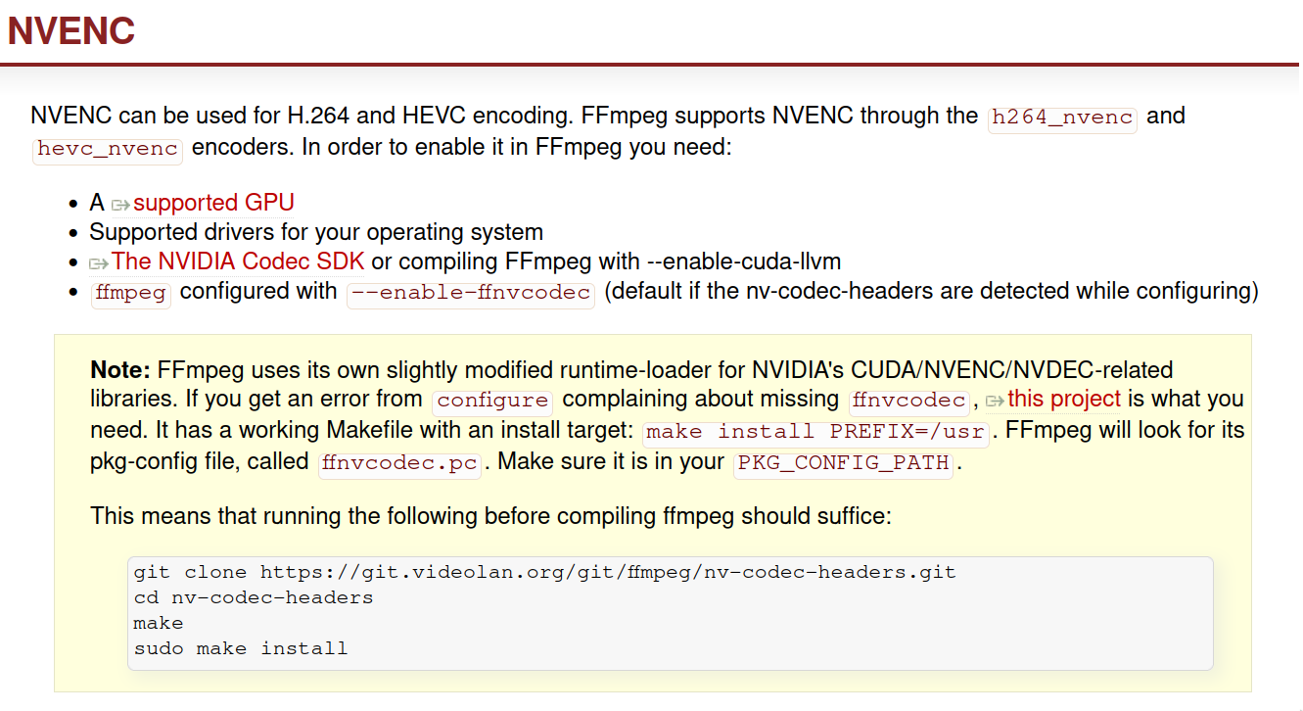This screenshot has width=1303, height=711.
Task: Open 'The NVIDIA Codec SDK' link
Action: point(238,261)
